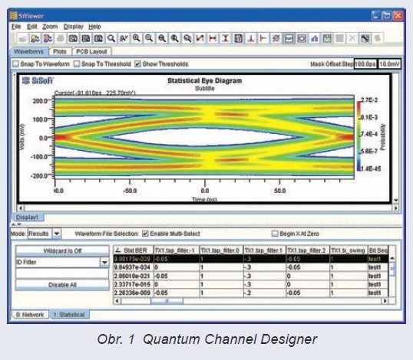
Task: Select the row with BER 2.33717e-015
Action: [251, 285]
